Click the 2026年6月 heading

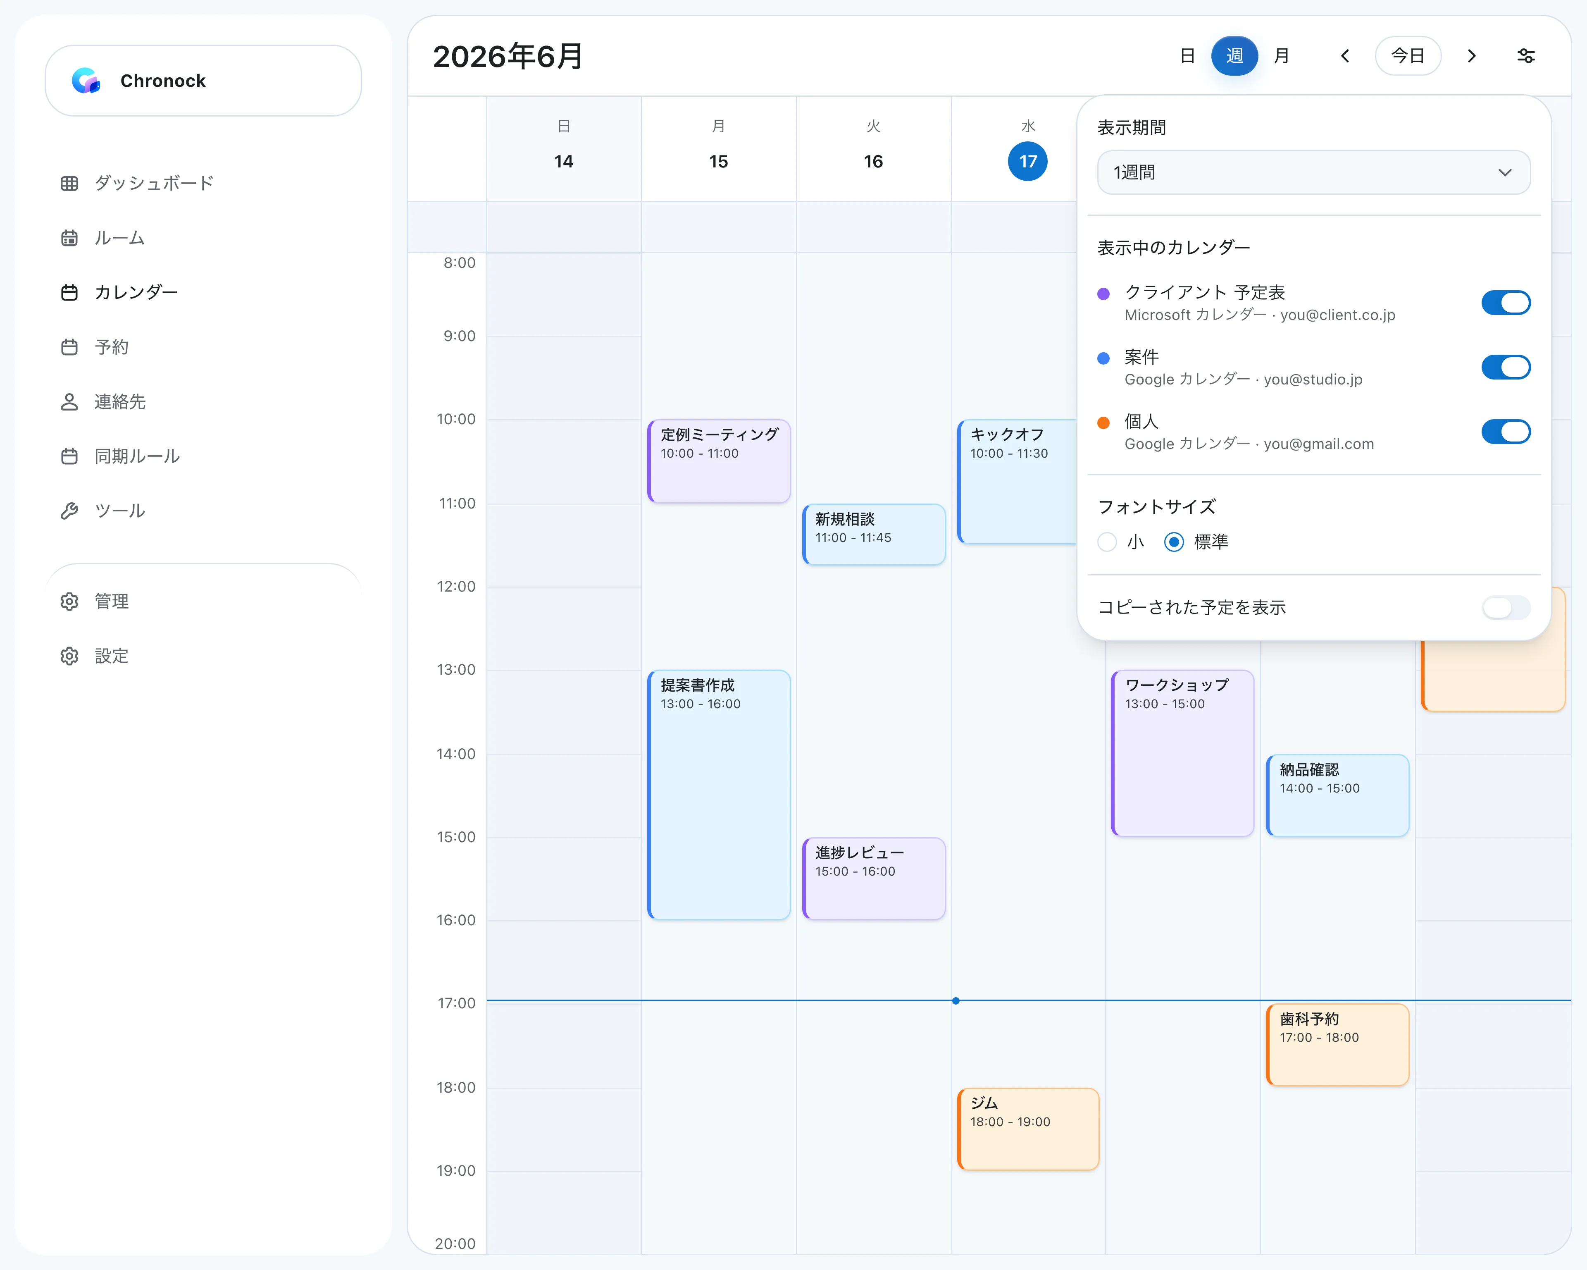tap(508, 57)
